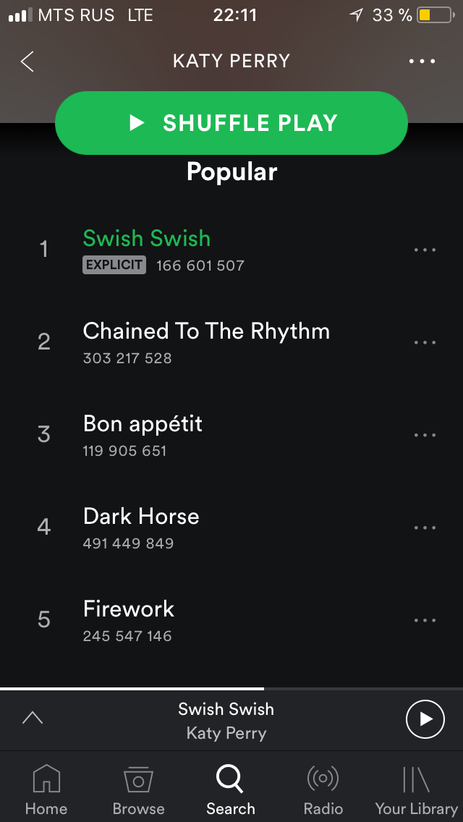This screenshot has height=822, width=463.
Task: Open Your Library tab
Action: pyautogui.click(x=416, y=789)
